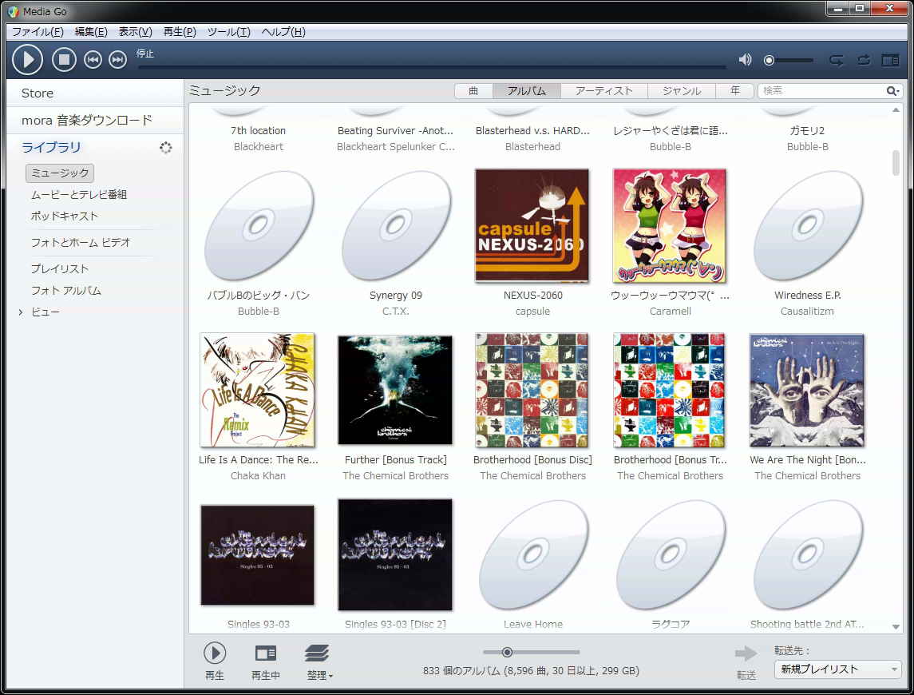Open the 表示 menu
Viewport: 914px width, 695px height.
(135, 31)
